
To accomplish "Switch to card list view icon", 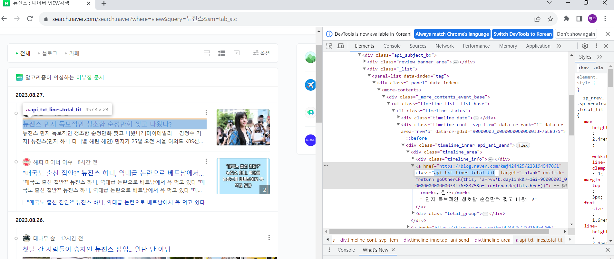I will (207, 53).
